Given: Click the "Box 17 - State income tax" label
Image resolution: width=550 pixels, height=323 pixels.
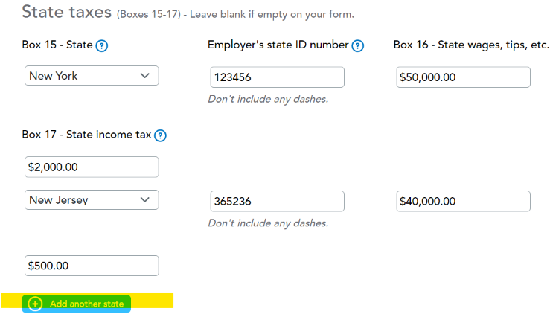Looking at the screenshot, I should (86, 135).
